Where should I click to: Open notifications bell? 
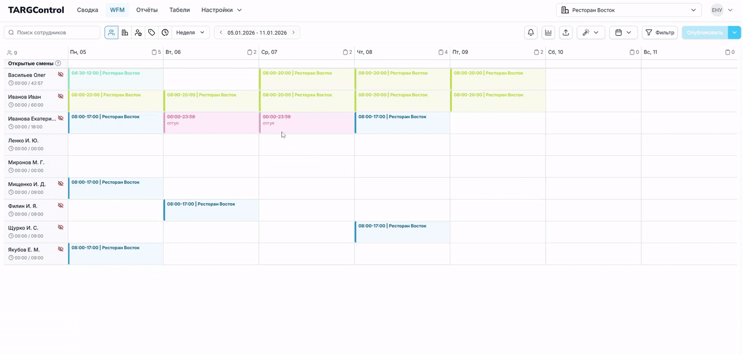click(530, 32)
